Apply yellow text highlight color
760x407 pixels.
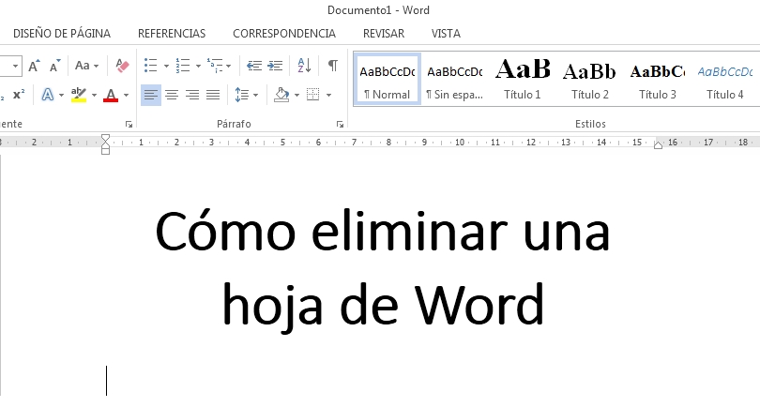79,95
